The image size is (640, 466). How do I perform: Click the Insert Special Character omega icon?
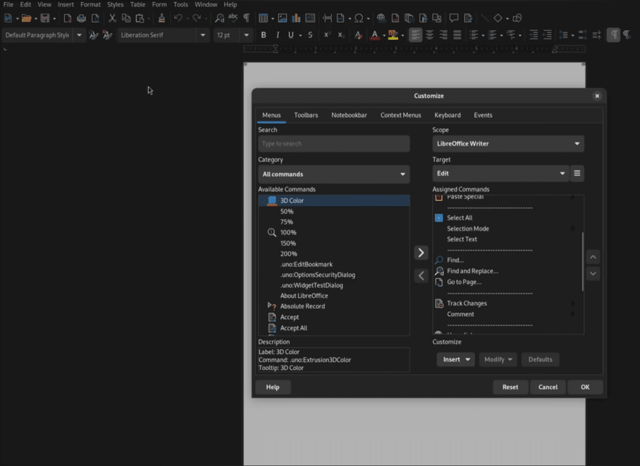pos(359,18)
